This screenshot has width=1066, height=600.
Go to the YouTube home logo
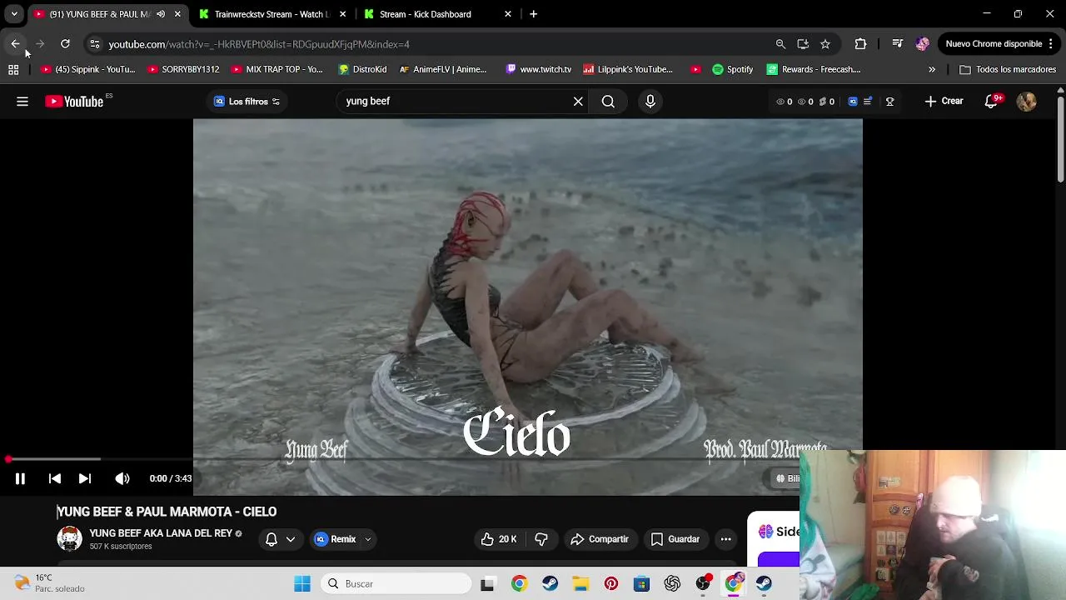tap(75, 102)
